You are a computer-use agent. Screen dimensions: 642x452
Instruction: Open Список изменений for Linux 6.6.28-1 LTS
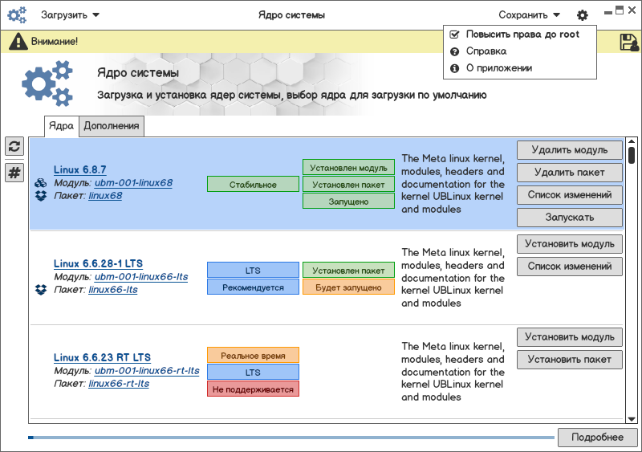tap(570, 267)
